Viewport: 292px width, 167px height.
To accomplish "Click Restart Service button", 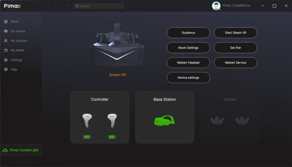I will click(x=236, y=63).
